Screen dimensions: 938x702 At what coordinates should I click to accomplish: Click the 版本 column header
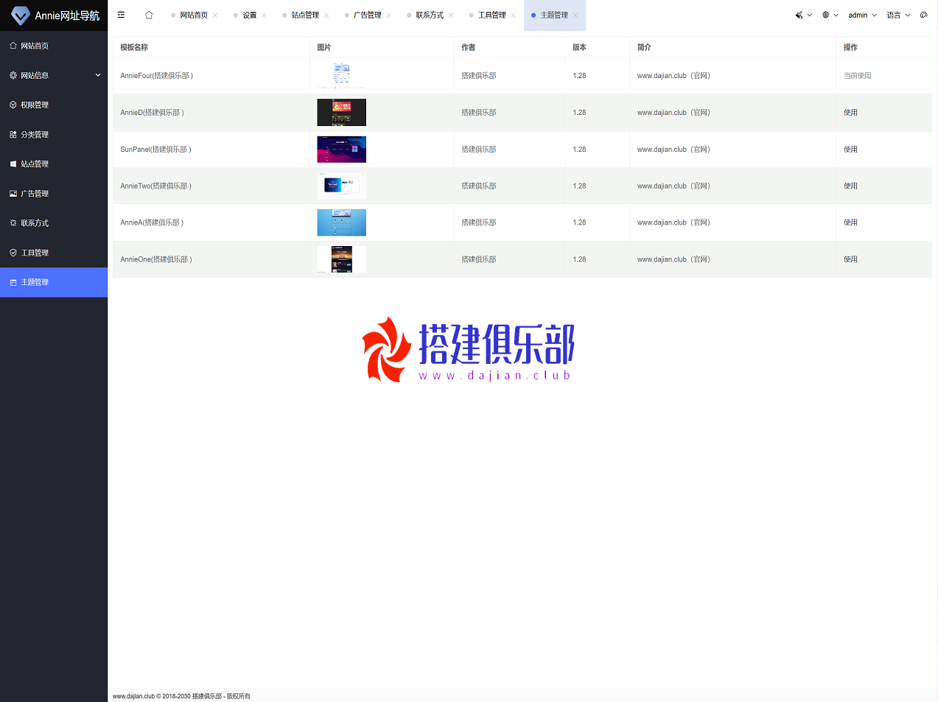click(x=579, y=47)
